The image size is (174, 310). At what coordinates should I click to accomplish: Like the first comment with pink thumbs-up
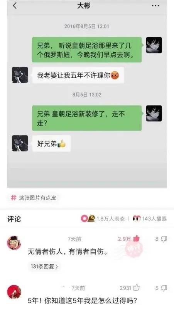click(x=137, y=239)
